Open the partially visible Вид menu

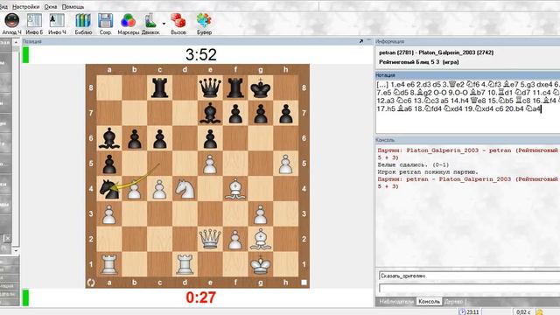click(3, 7)
